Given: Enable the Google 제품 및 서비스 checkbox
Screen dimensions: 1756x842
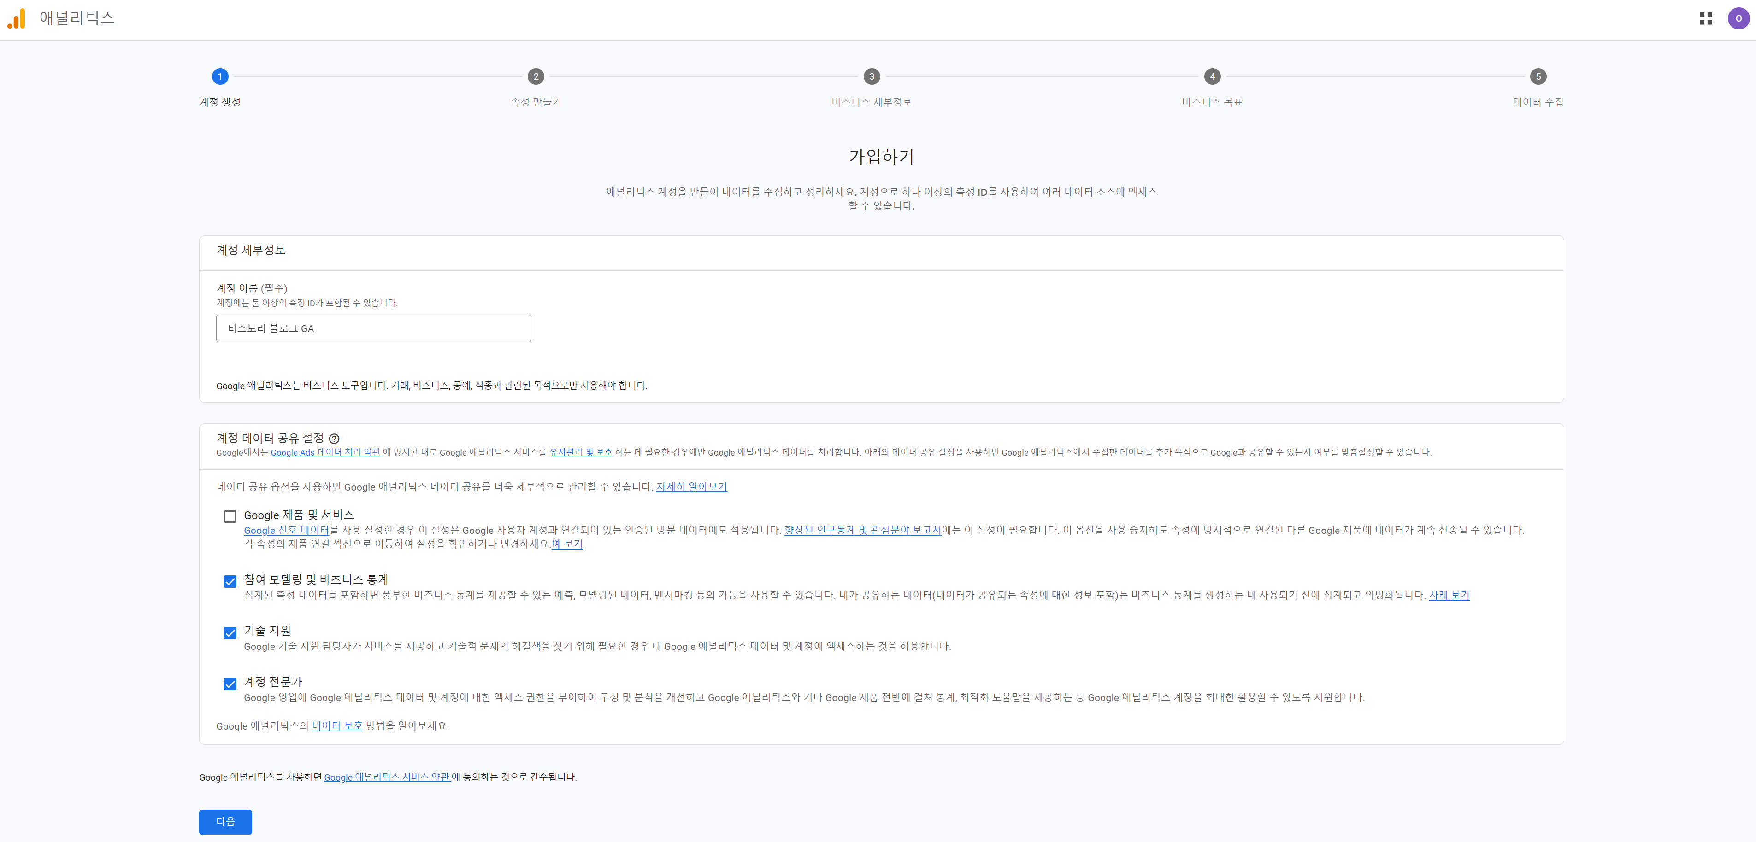Looking at the screenshot, I should 230,516.
